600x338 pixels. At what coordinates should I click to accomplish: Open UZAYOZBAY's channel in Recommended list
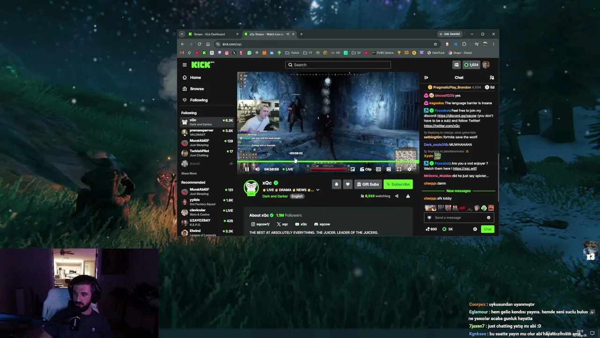(x=207, y=223)
